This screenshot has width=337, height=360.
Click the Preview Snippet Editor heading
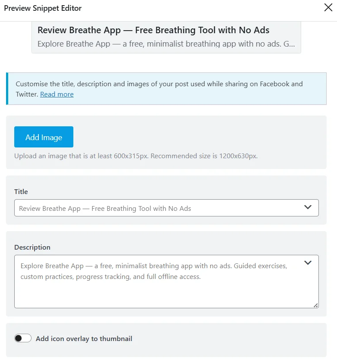pyautogui.click(x=43, y=8)
